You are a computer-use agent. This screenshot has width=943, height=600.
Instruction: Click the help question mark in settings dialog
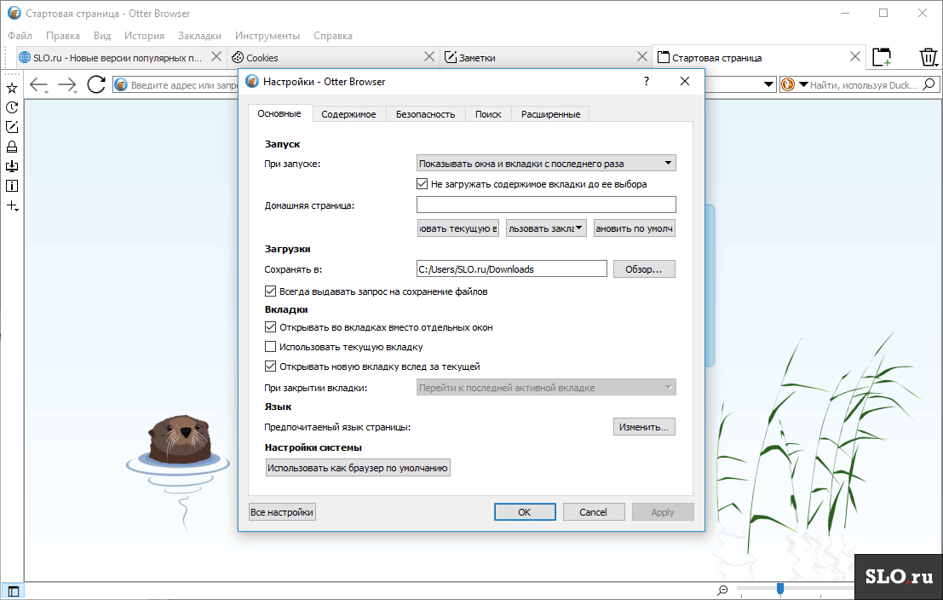click(647, 81)
